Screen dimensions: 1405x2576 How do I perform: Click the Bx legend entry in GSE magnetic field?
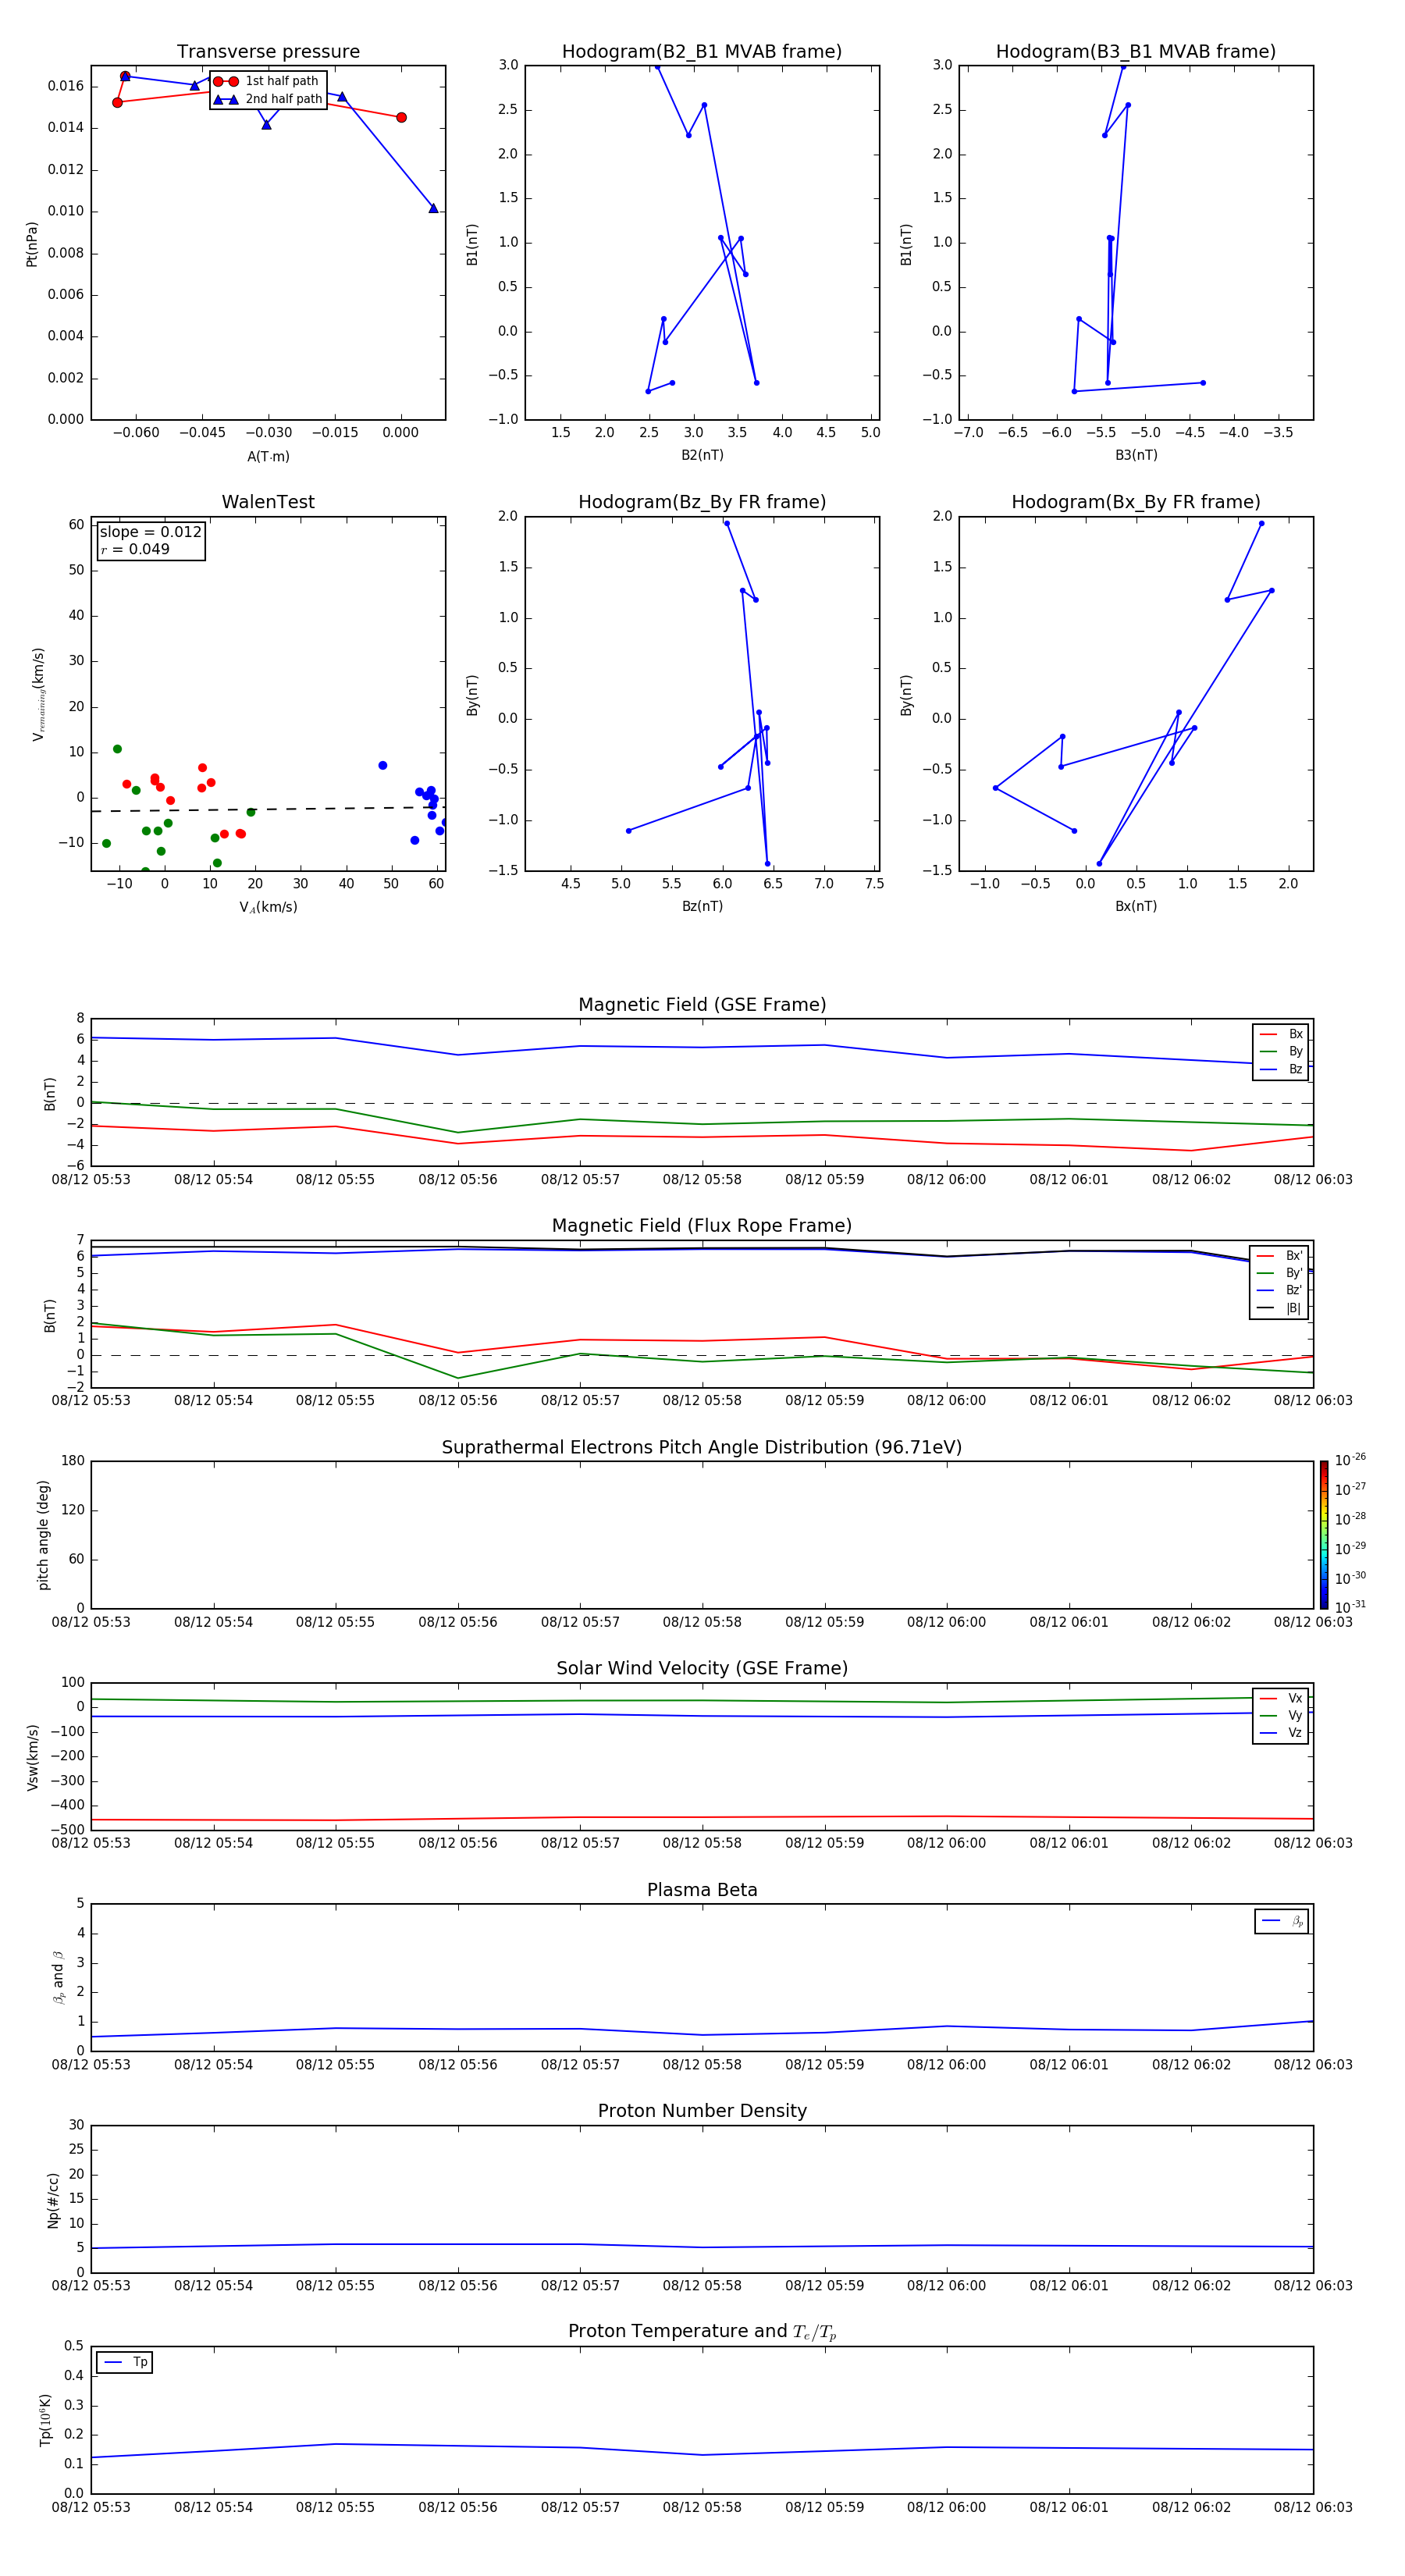pos(1281,1034)
